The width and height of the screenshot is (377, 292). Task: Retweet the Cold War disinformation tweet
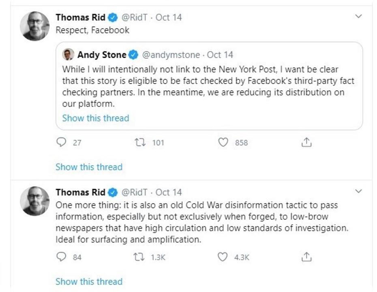click(x=139, y=257)
